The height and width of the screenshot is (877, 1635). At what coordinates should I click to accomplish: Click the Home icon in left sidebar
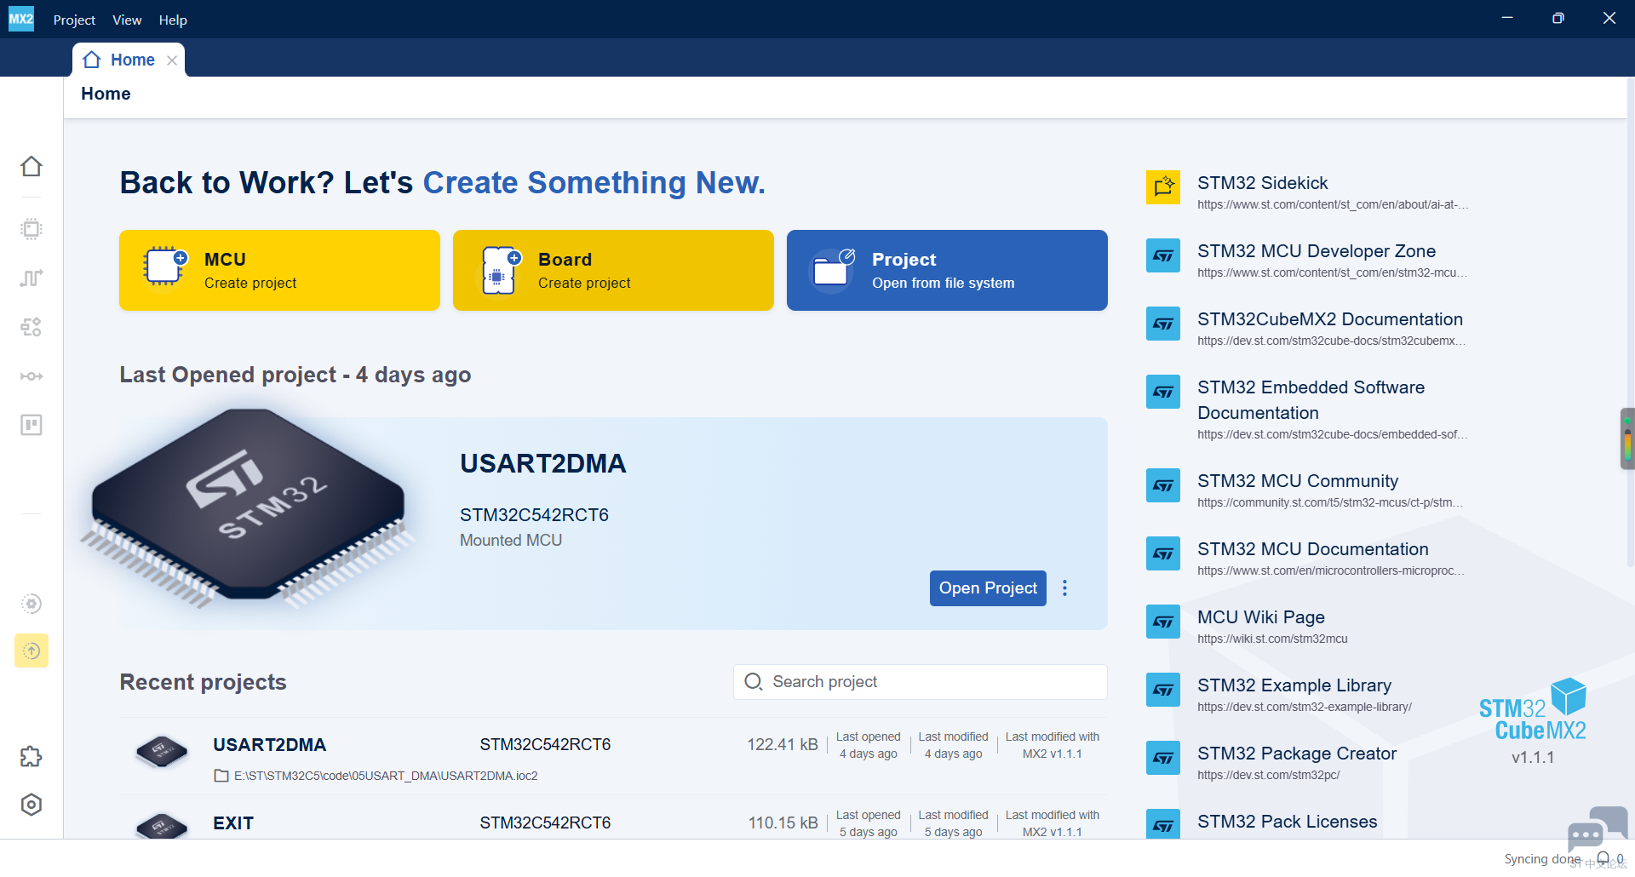pos(32,166)
